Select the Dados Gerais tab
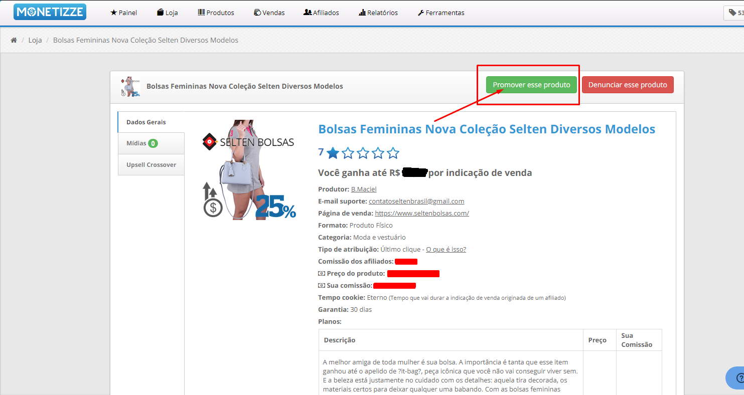The height and width of the screenshot is (395, 744). 151,122
